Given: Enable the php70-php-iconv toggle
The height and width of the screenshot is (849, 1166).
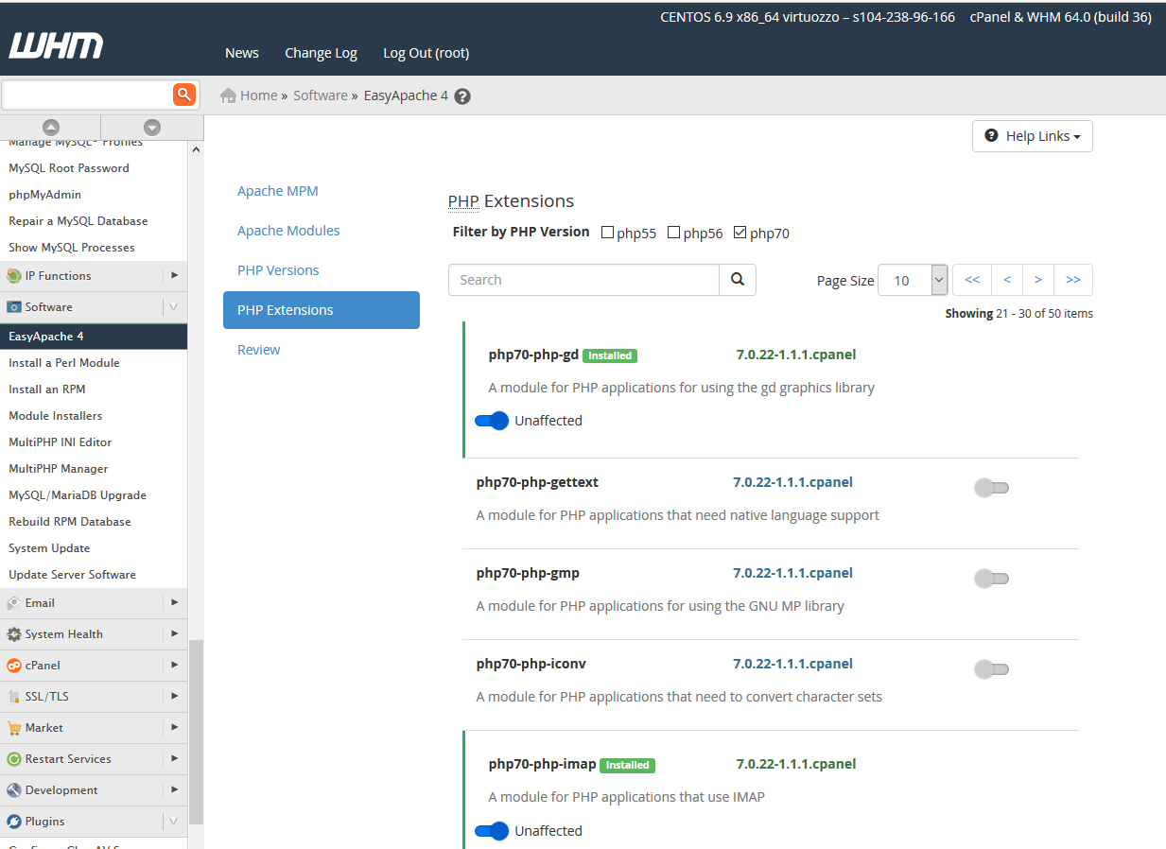Looking at the screenshot, I should coord(992,669).
